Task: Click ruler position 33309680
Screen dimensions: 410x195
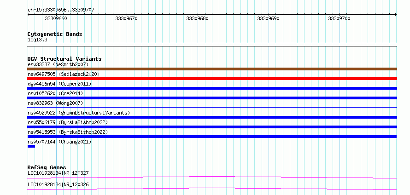Action: tap(198, 18)
